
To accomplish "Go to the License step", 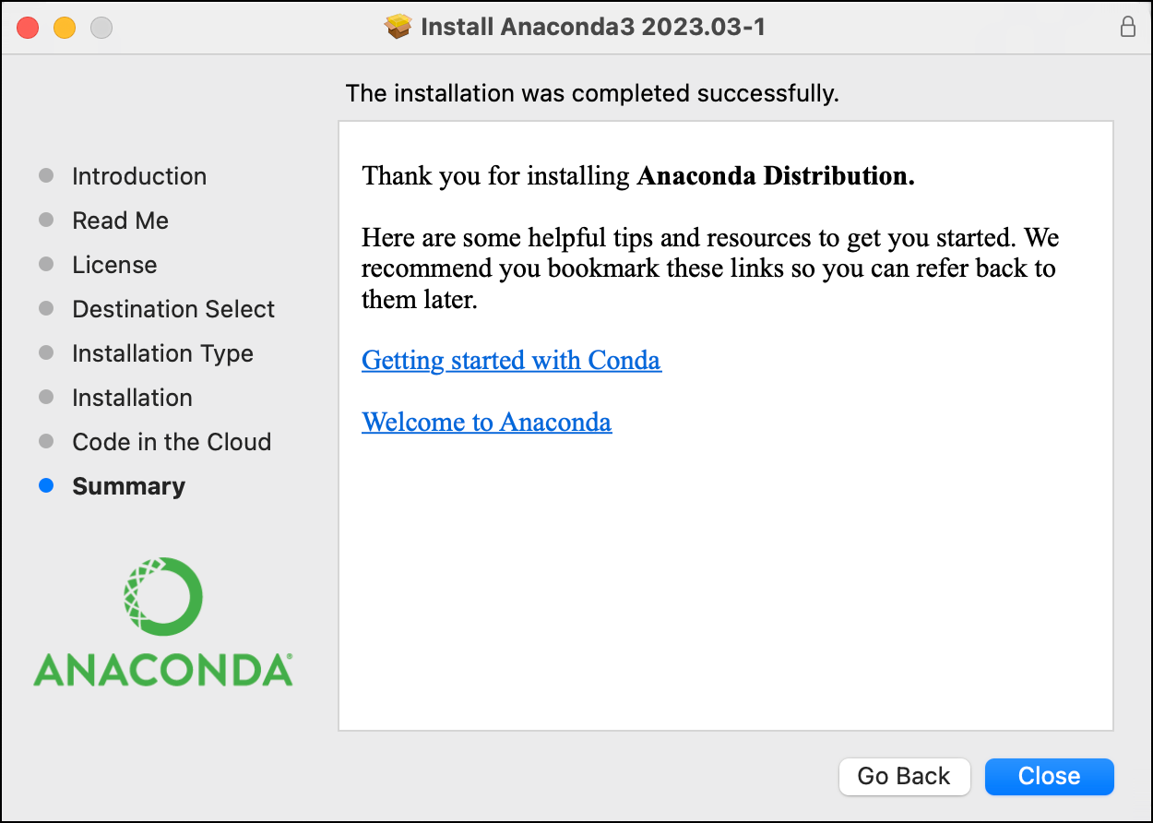I will click(114, 265).
